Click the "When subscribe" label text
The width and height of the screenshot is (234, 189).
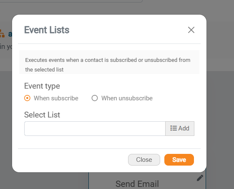click(x=56, y=98)
